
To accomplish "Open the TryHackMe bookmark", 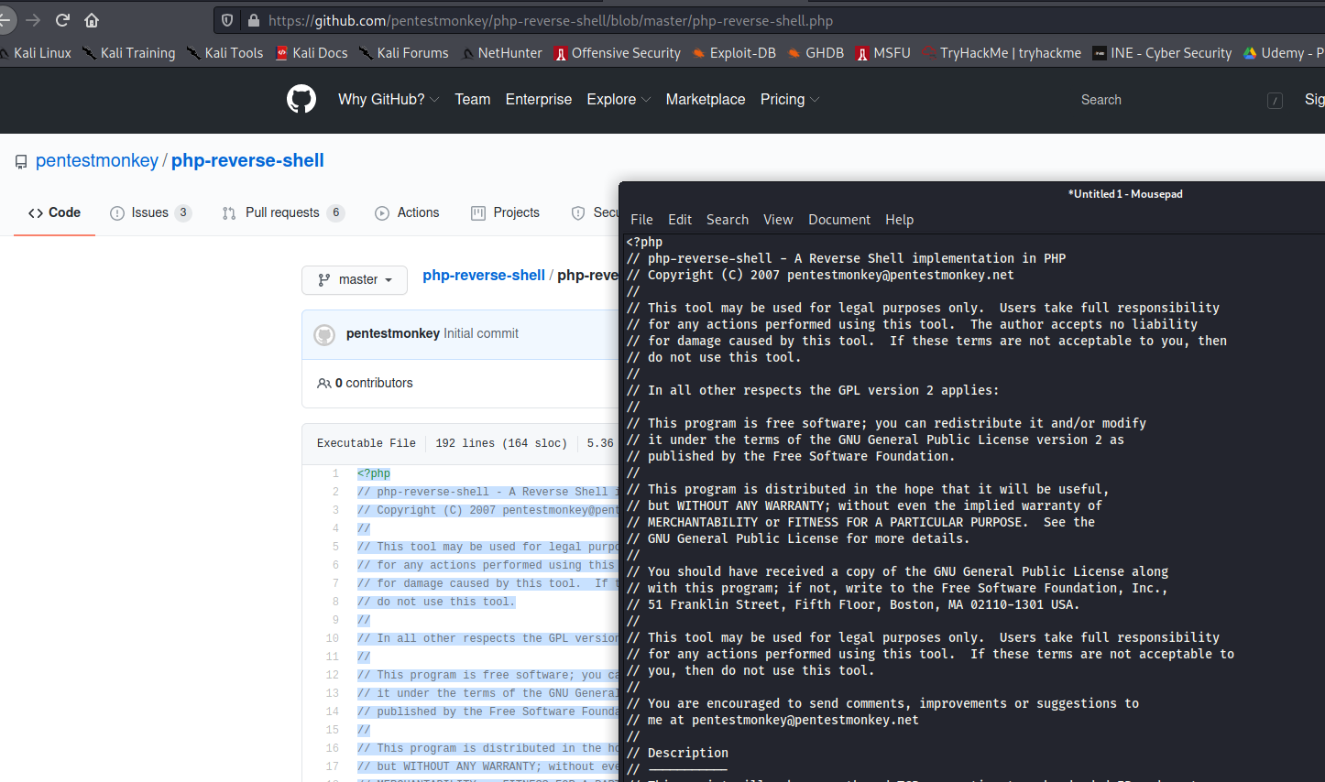I will point(1002,53).
